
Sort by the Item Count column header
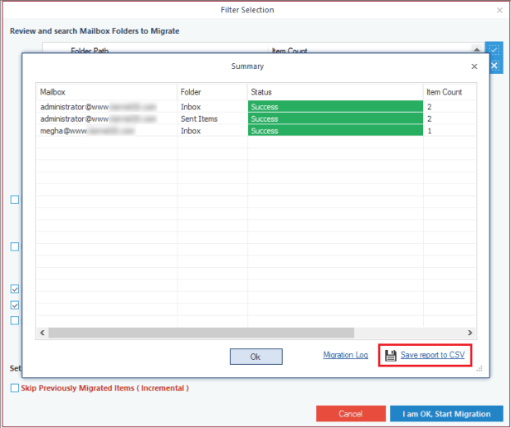tap(448, 91)
